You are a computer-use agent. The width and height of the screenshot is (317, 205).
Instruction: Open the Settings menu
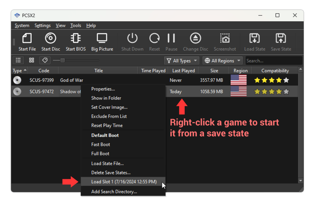tap(42, 26)
